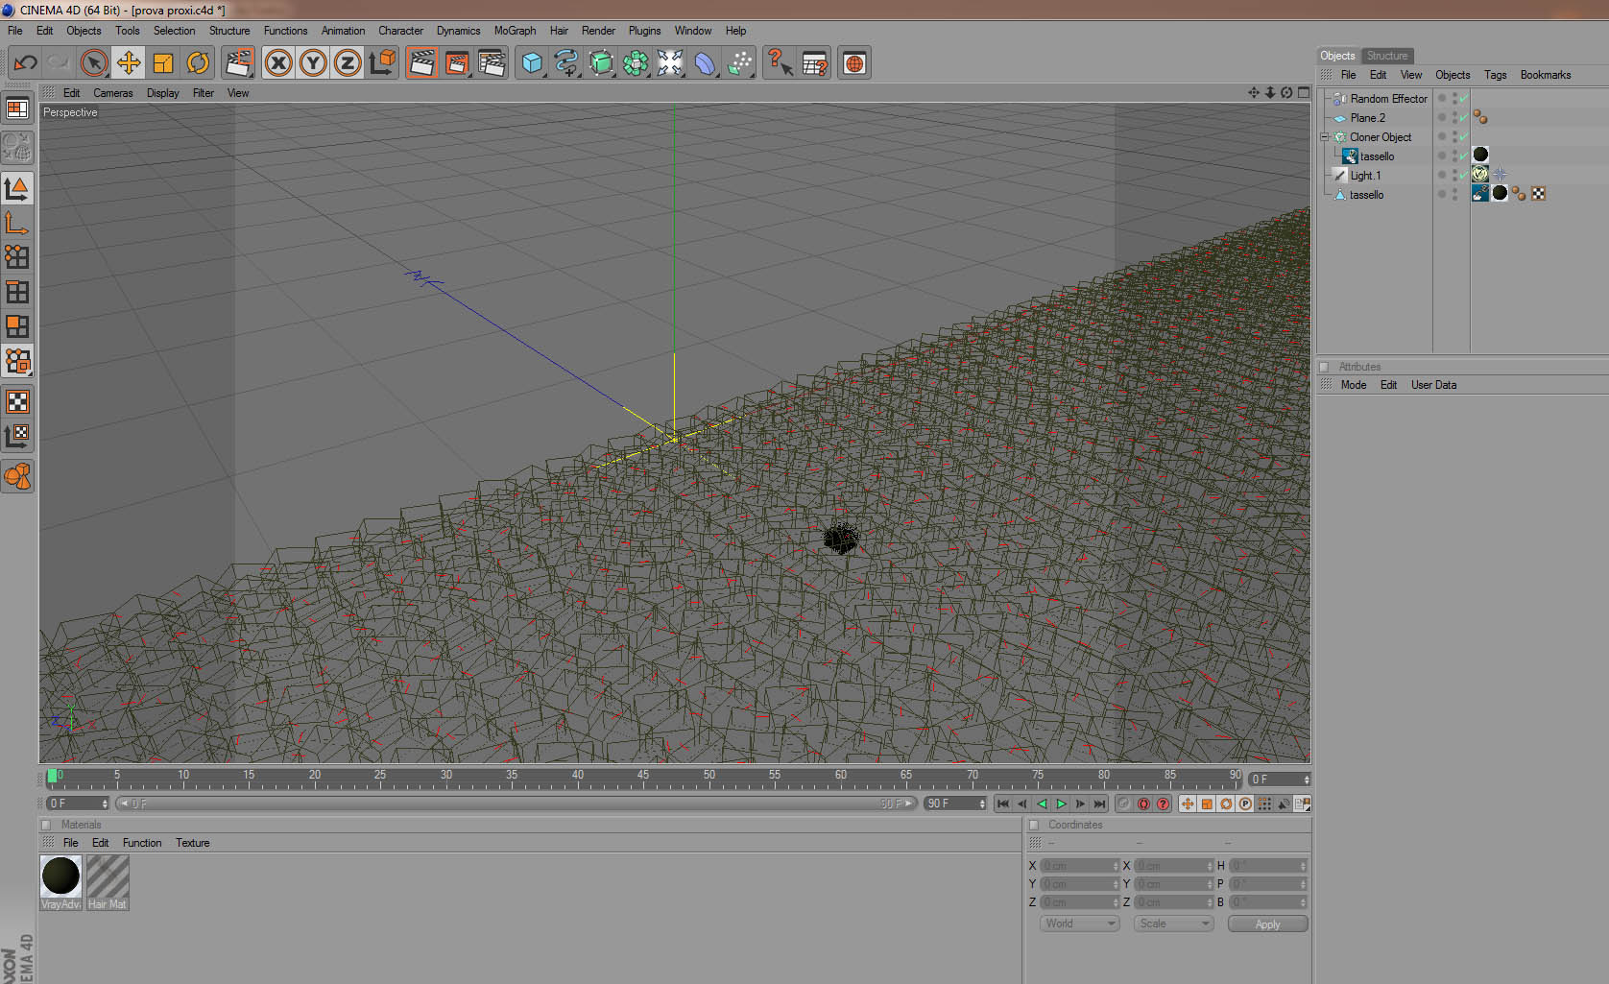Click the record keyframe button
The image size is (1609, 984).
pos(1143,804)
